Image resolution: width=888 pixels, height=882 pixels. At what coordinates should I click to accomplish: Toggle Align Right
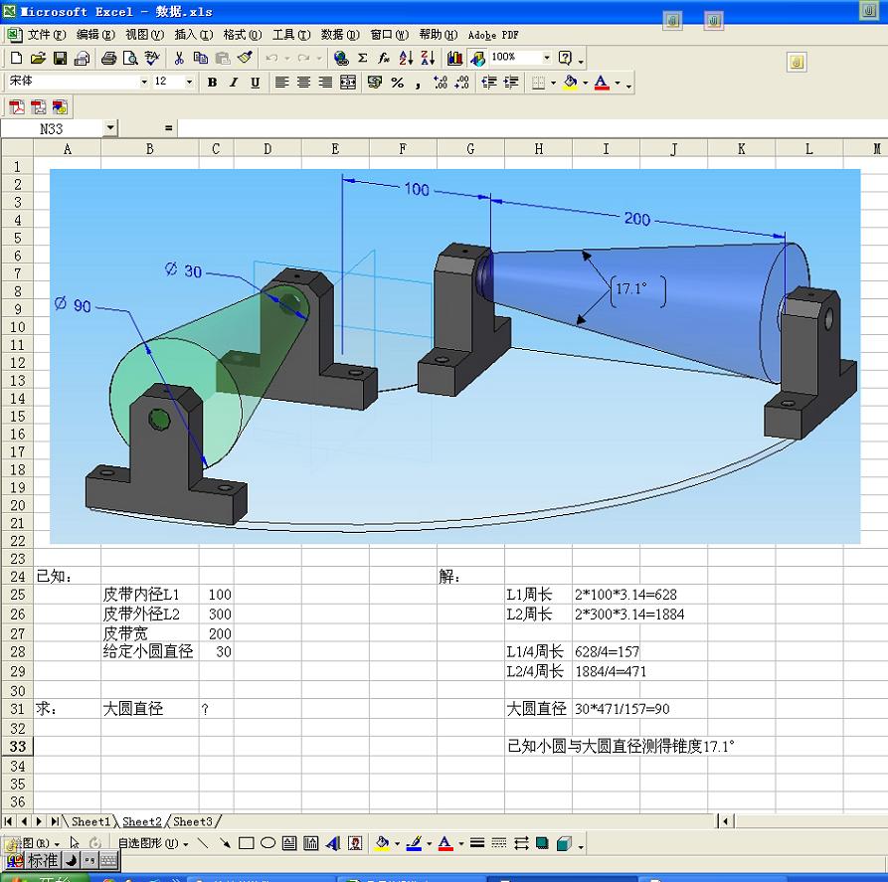[x=325, y=83]
